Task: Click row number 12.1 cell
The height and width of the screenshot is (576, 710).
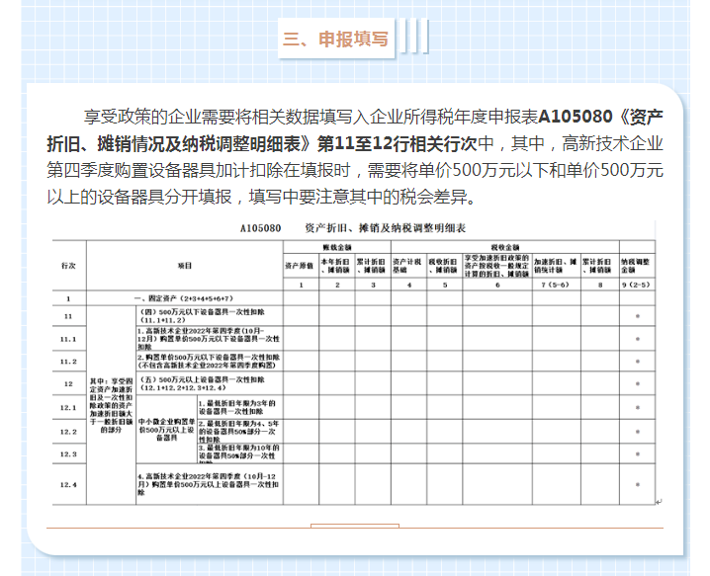Action: (69, 408)
